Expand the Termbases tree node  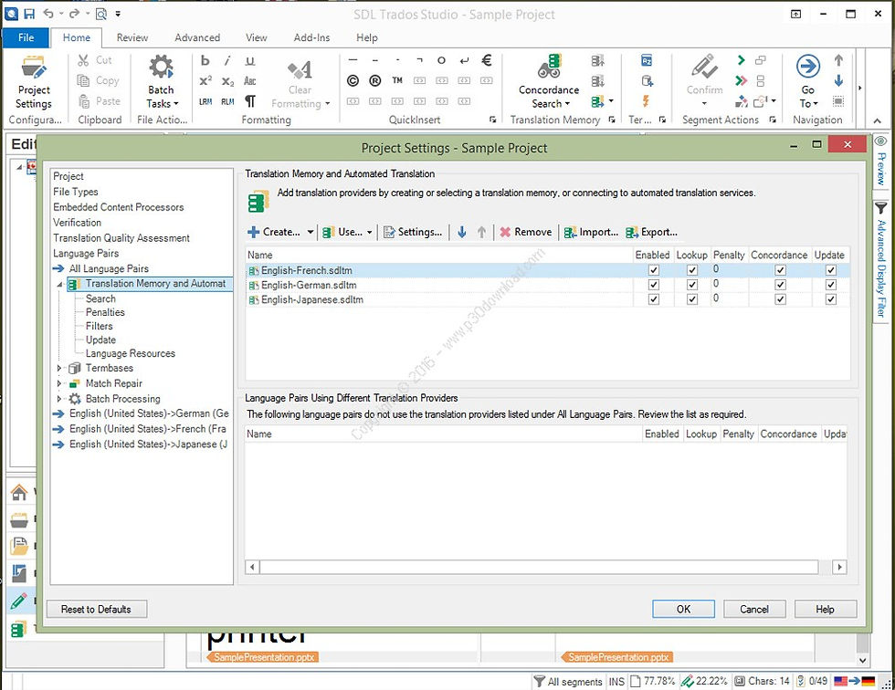[x=59, y=369]
